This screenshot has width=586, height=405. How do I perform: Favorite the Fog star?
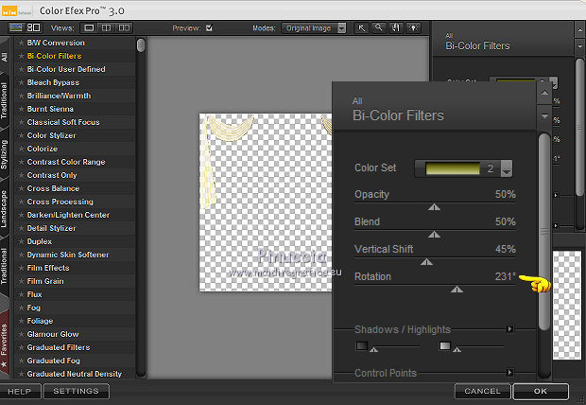tap(21, 308)
